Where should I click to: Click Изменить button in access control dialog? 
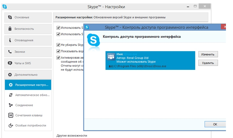208,54
